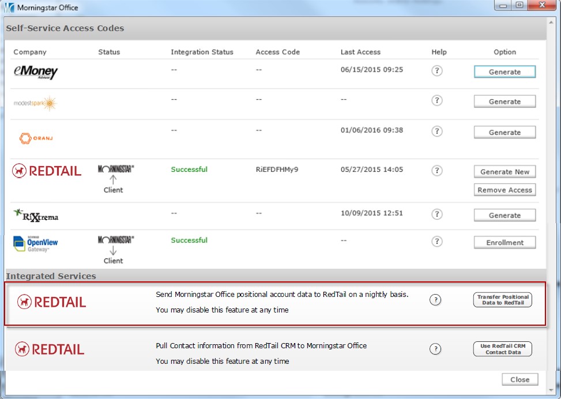Click the Oranj row help icon
This screenshot has width=561, height=399.
[x=437, y=131]
